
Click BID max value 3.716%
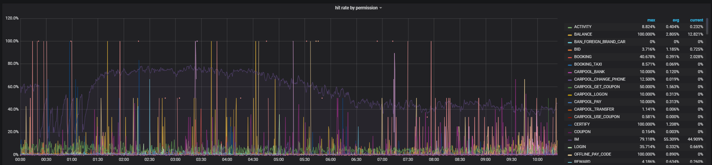coord(648,49)
